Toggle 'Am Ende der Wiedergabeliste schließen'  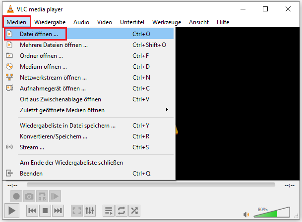(x=89, y=163)
